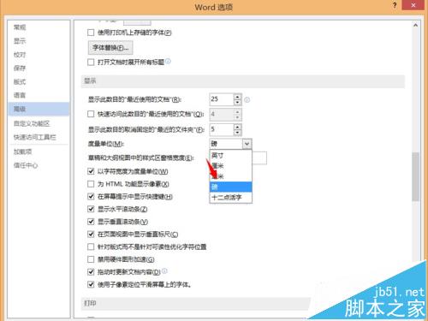Collapse the 度量单位 dropdown arrow
The width and height of the screenshot is (428, 321).
tap(247, 144)
